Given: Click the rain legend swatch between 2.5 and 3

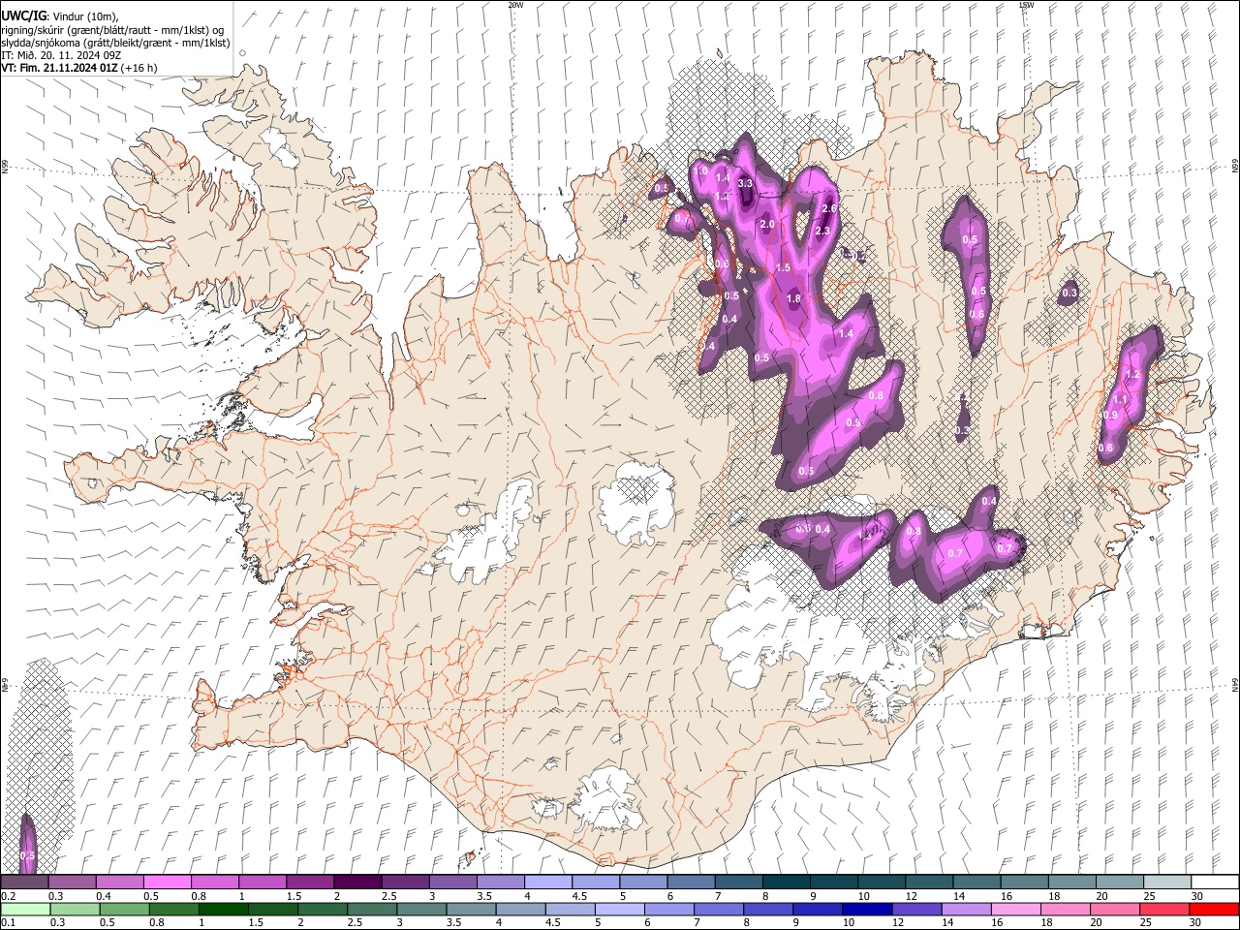Looking at the screenshot, I should 372,909.
